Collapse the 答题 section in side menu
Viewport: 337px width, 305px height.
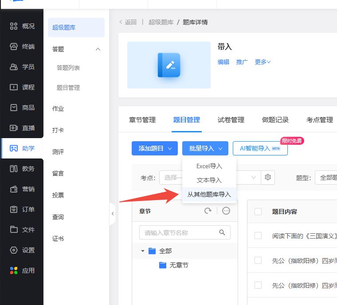pos(98,49)
